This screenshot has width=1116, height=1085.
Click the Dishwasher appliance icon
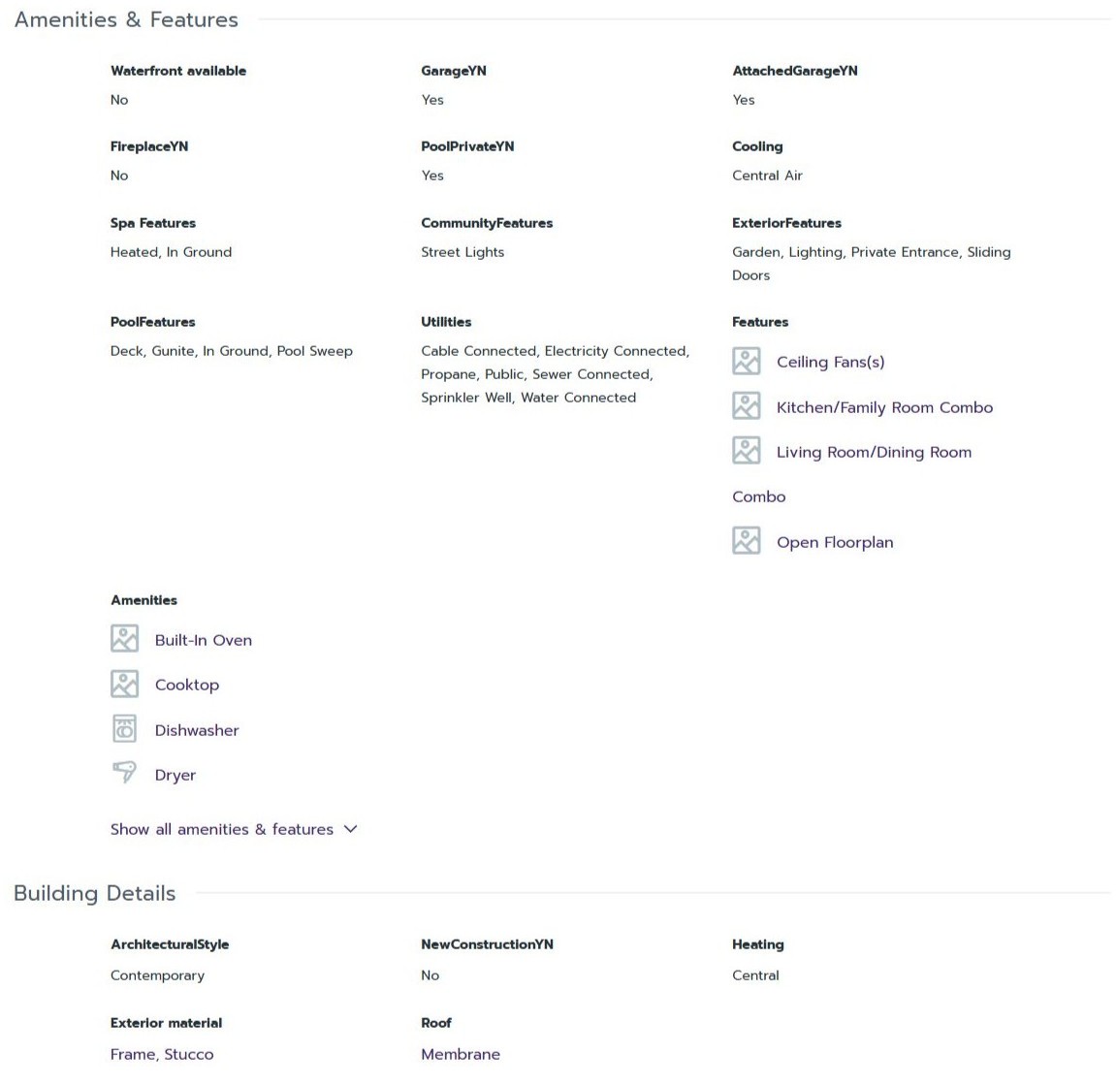click(124, 729)
